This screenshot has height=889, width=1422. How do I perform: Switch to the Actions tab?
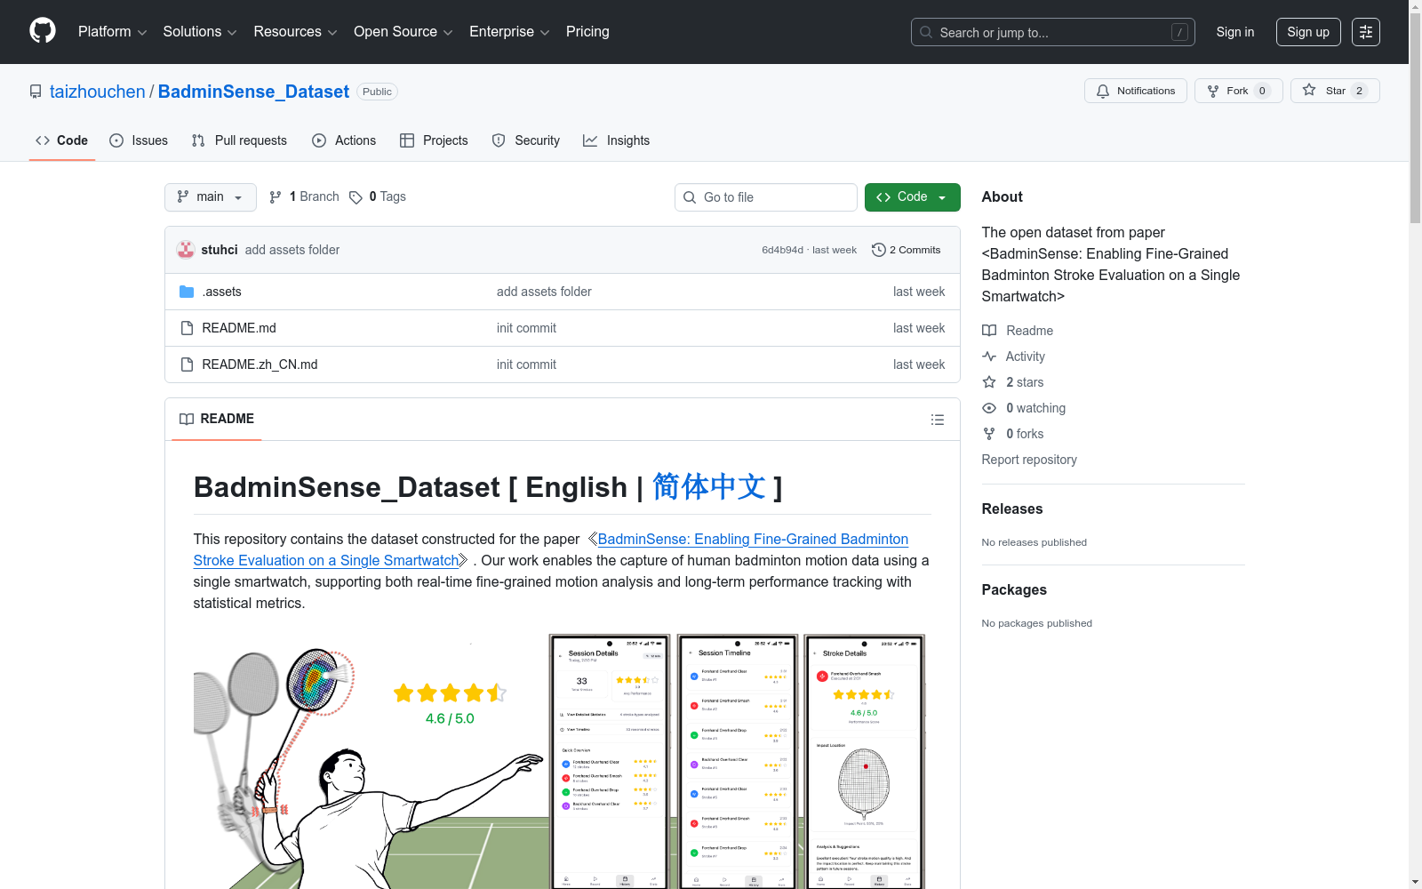click(x=344, y=140)
